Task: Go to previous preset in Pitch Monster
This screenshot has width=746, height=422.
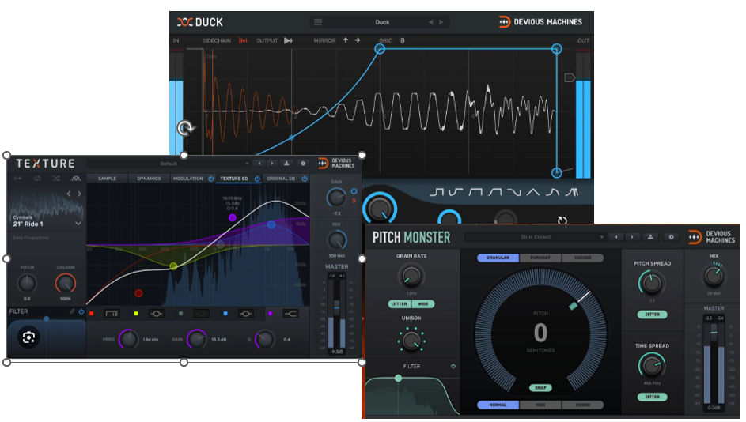Action: 616,236
